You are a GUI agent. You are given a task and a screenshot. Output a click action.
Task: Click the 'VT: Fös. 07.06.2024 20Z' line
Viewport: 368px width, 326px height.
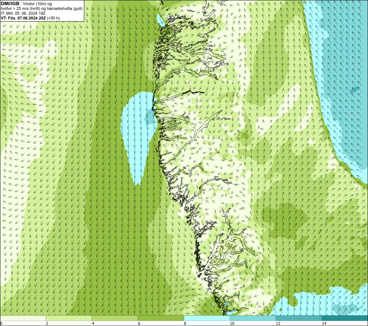tap(24, 18)
